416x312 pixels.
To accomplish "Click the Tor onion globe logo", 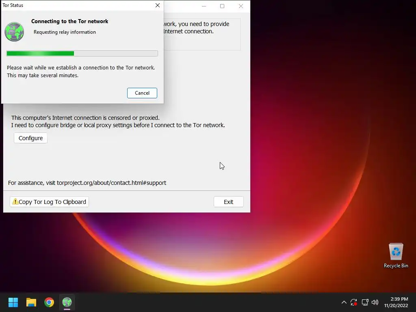I will click(14, 32).
